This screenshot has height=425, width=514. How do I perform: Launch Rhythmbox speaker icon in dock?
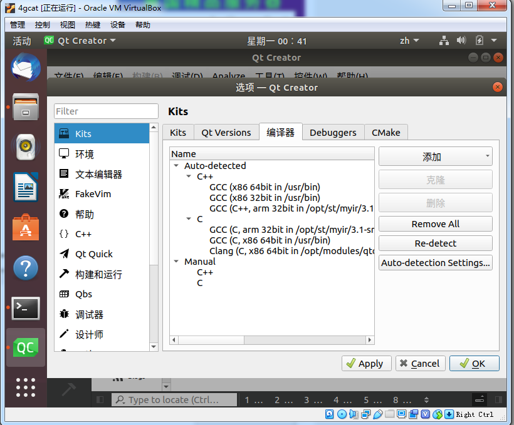(26, 146)
